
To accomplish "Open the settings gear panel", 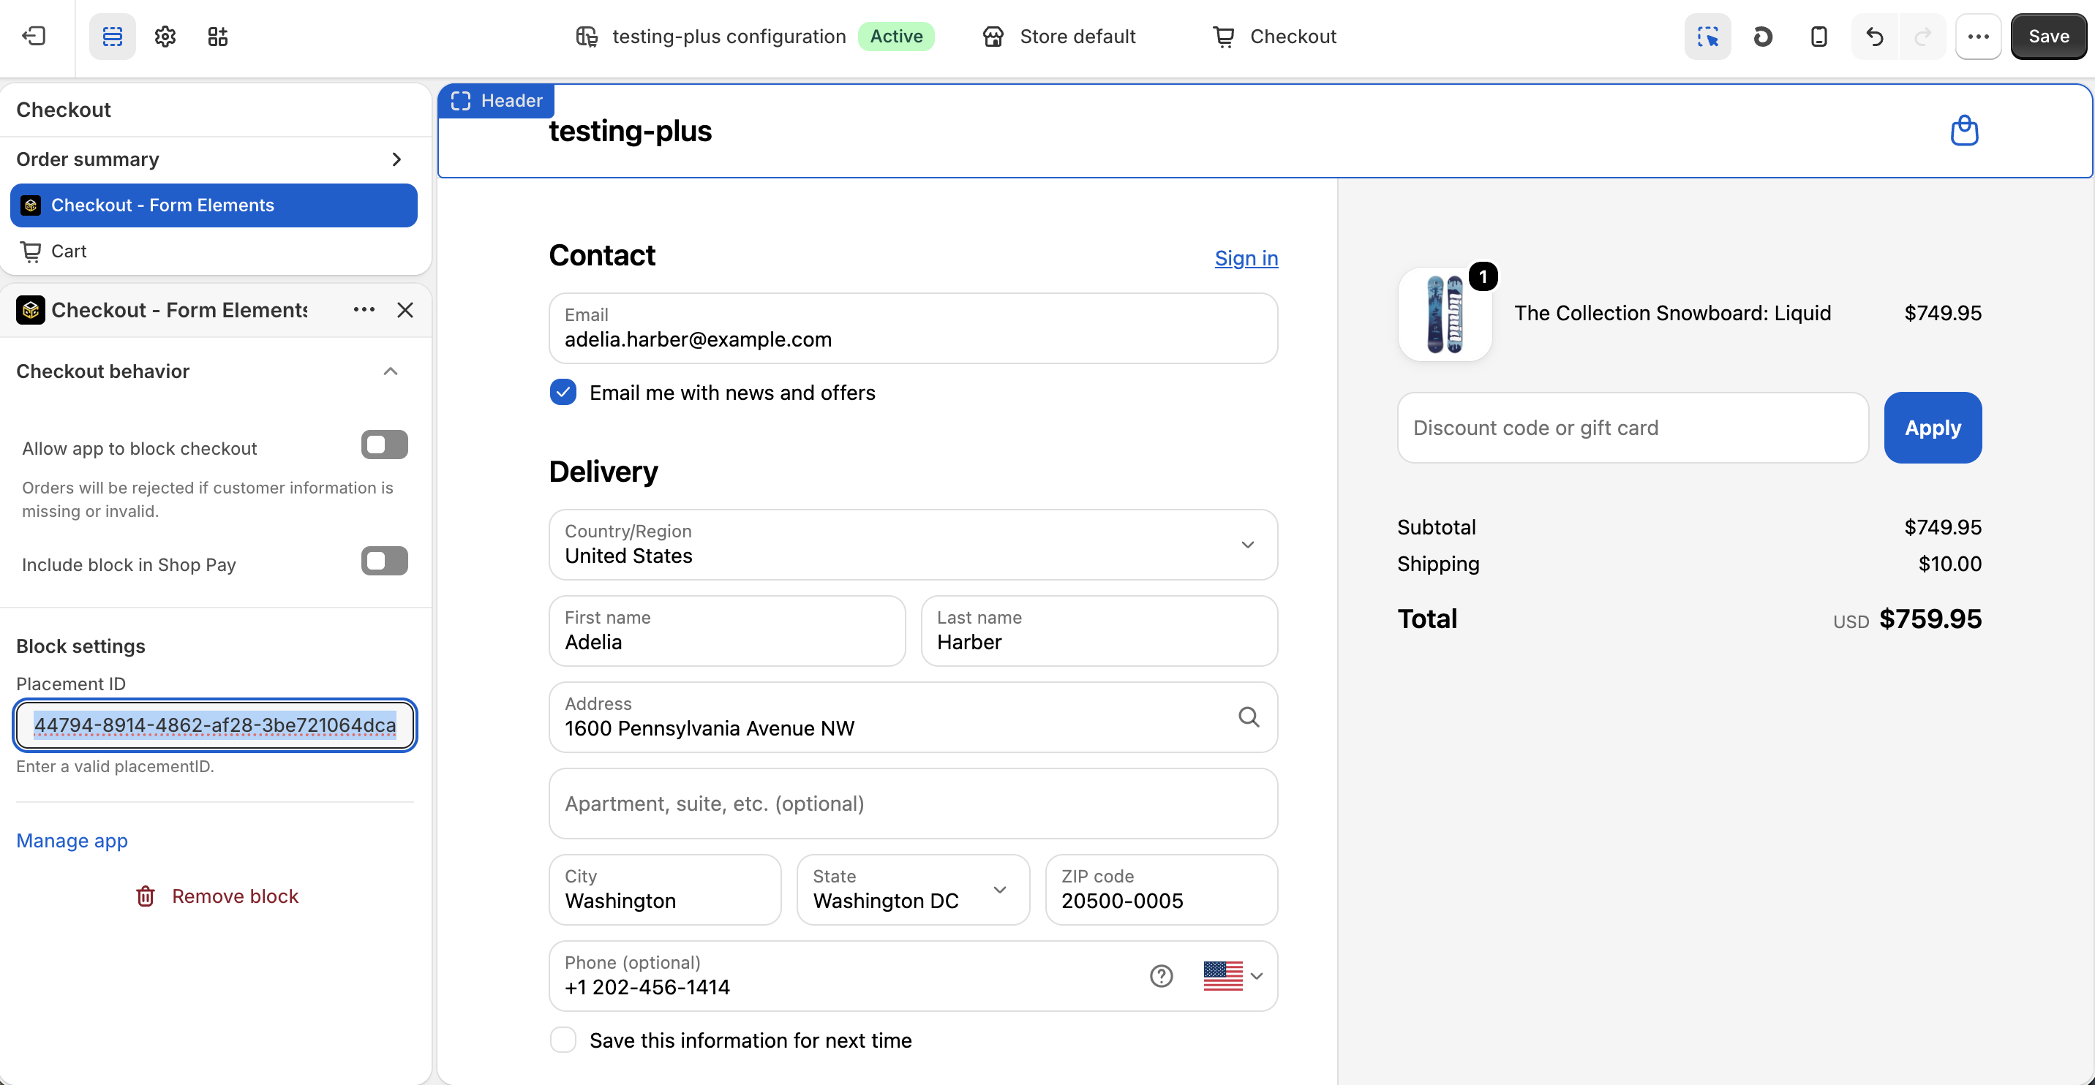I will pyautogui.click(x=165, y=37).
